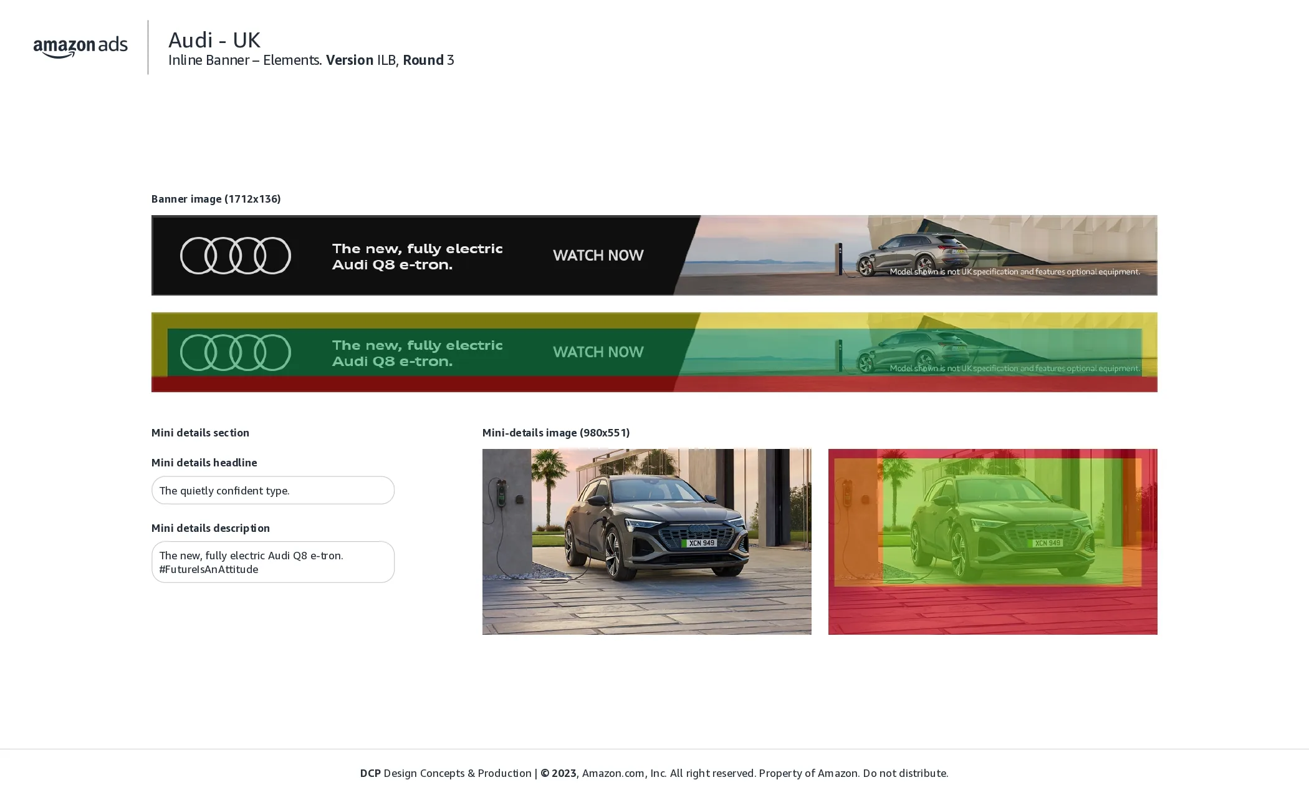Click the 'Mini details description' label
Image resolution: width=1309 pixels, height=795 pixels.
pyautogui.click(x=211, y=528)
